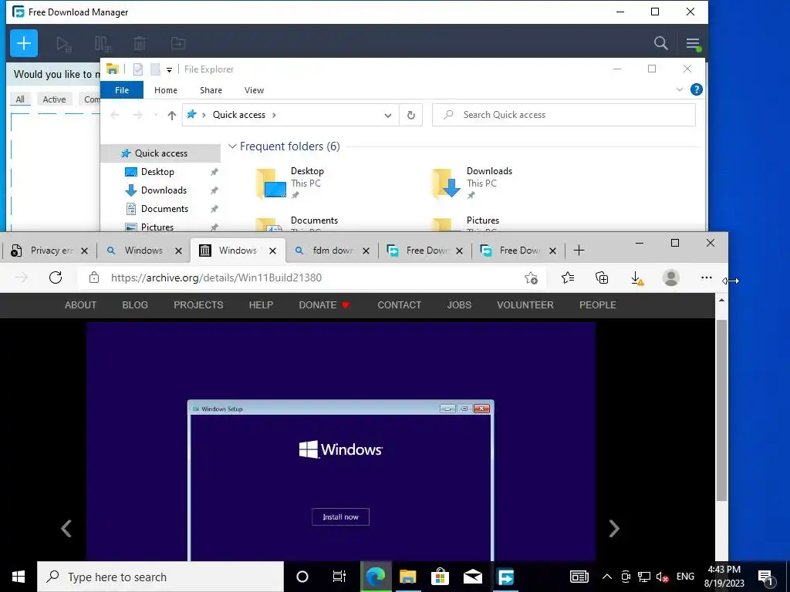The image size is (790, 592).
Task: Open the HELP link on archive.org
Action: [261, 305]
